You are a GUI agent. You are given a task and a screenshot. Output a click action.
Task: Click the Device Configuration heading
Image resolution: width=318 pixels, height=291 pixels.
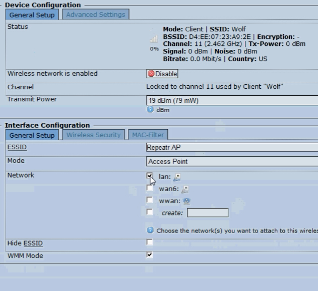43,5
